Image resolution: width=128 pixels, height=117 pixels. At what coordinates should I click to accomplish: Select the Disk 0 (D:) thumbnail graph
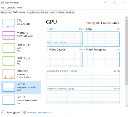[9, 48]
